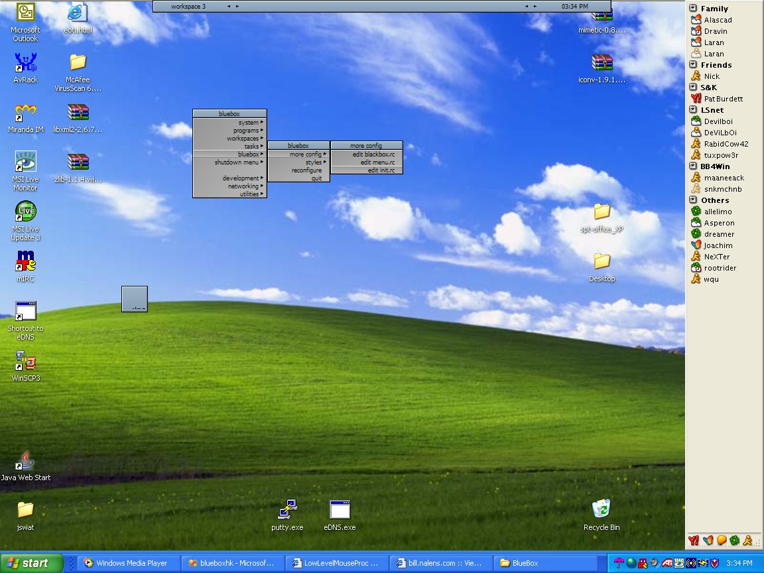Select the Recycle Bin icon
764x573 pixels.
602,515
